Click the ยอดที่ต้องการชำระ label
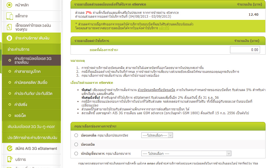Screen dimensions: 273x168 pos(104,50)
